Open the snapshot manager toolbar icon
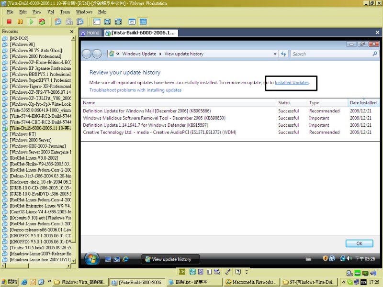Screen dimensions: 383x287 click(80, 22)
